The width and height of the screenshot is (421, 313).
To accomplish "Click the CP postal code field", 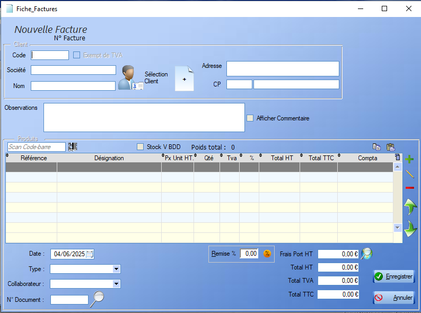I will tap(239, 84).
